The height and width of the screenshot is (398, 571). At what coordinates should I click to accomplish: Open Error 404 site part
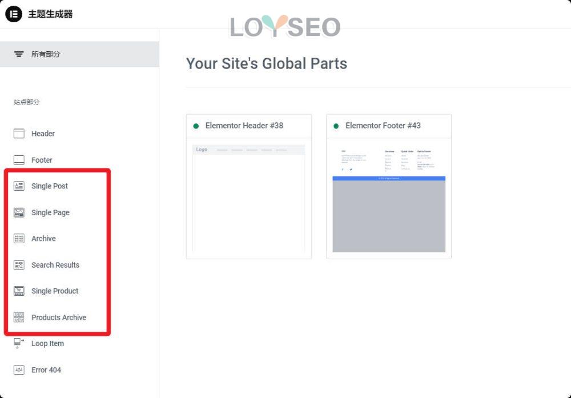[46, 369]
